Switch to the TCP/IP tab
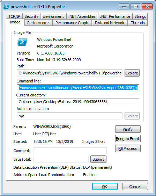 (x=14, y=16)
